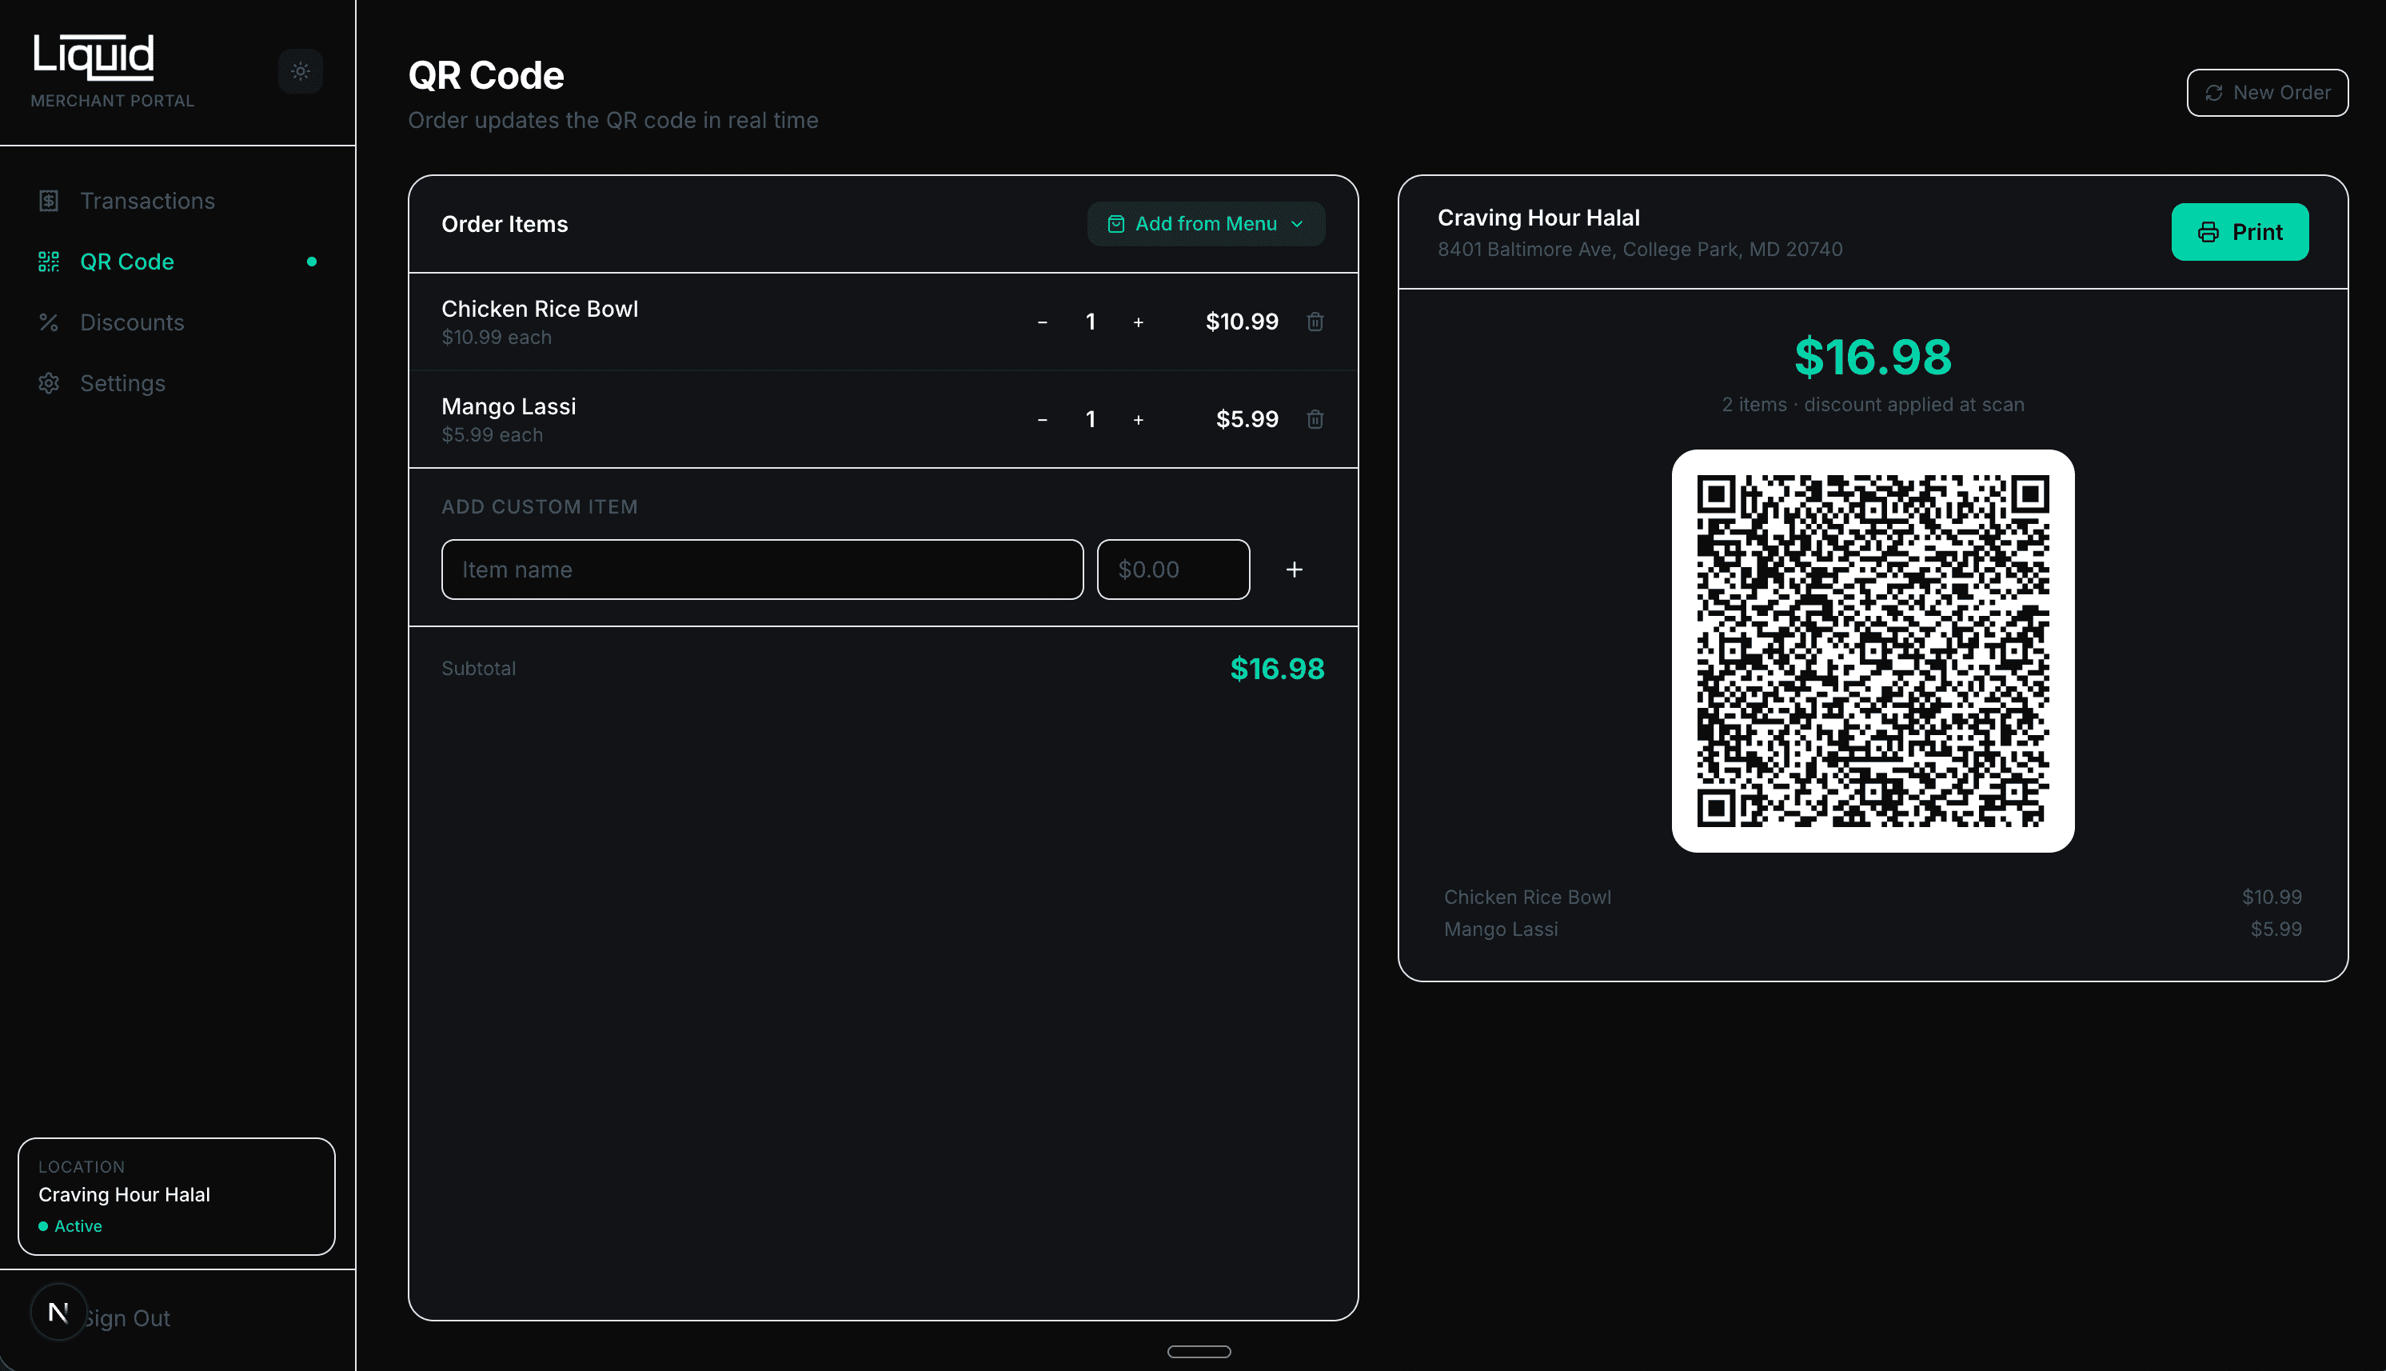This screenshot has height=1371, width=2386.
Task: Start a New Order
Action: 2268,92
